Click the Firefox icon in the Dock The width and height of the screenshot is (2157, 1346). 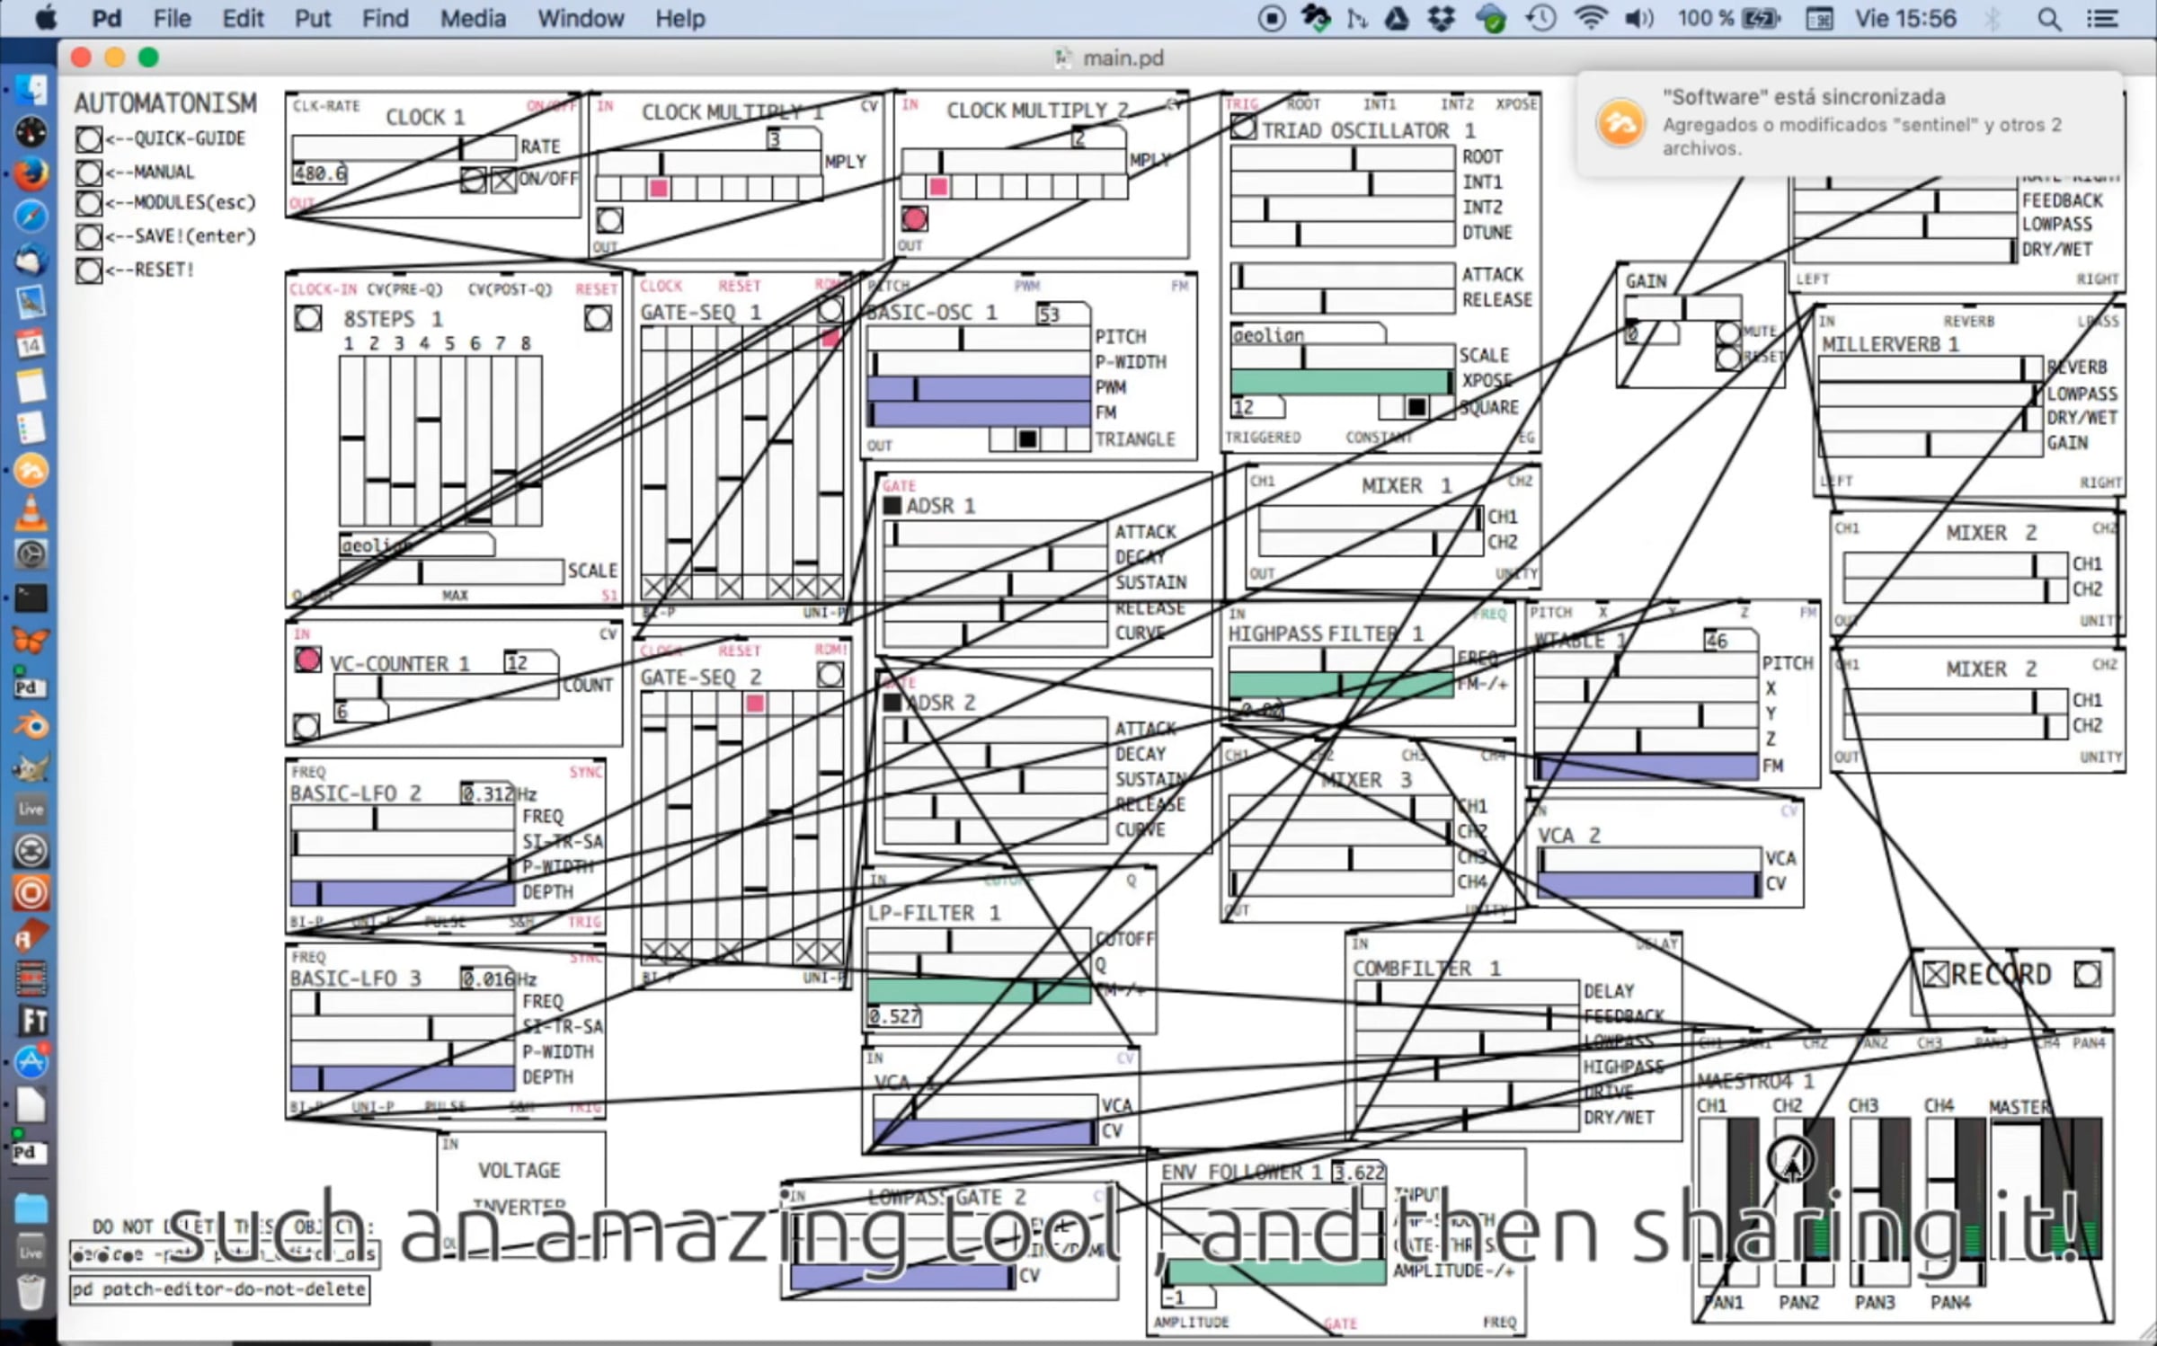[x=31, y=174]
